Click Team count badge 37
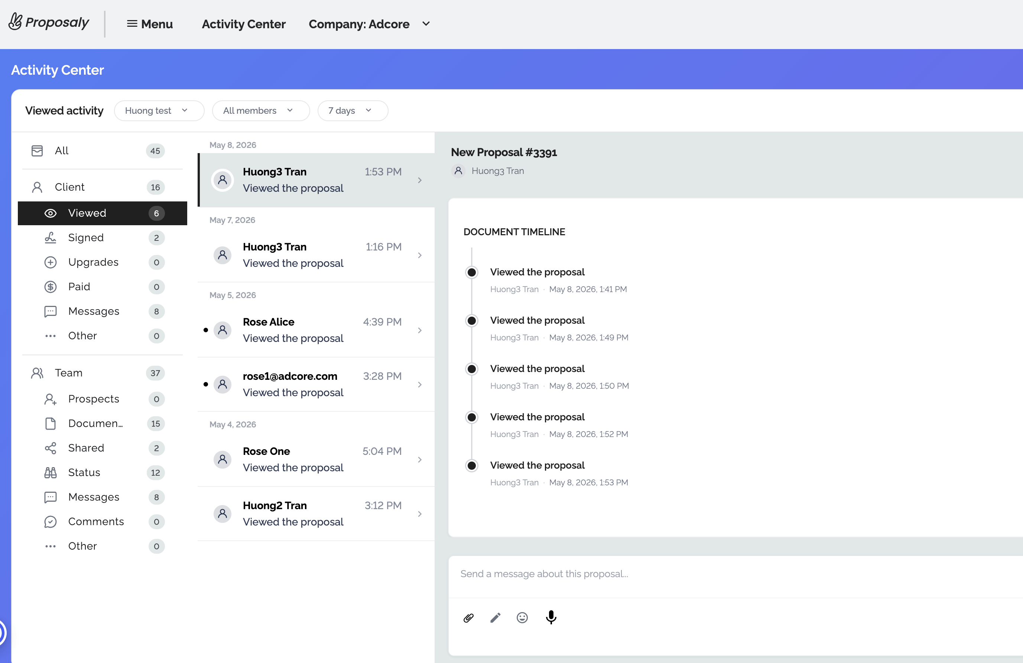Screen dimensions: 1023x663 click(x=155, y=373)
